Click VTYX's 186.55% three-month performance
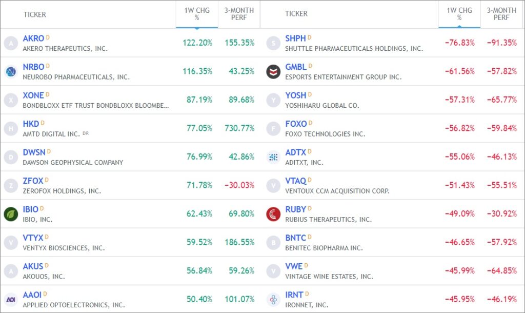The height and width of the screenshot is (313, 525). [x=240, y=242]
